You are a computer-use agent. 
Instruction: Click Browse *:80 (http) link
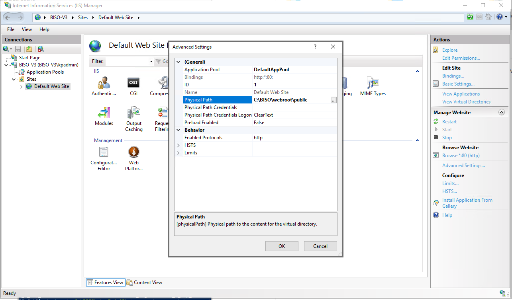click(x=461, y=156)
